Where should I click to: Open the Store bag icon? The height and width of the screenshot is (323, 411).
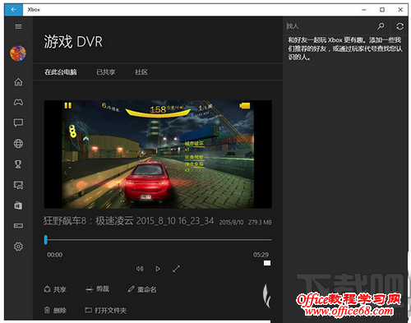(x=18, y=205)
